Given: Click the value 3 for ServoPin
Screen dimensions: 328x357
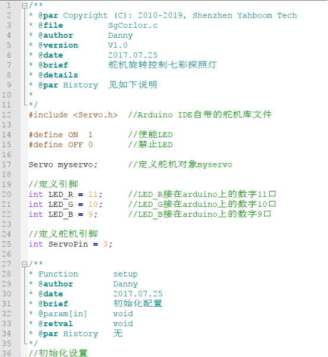Looking at the screenshot, I should [x=105, y=244].
